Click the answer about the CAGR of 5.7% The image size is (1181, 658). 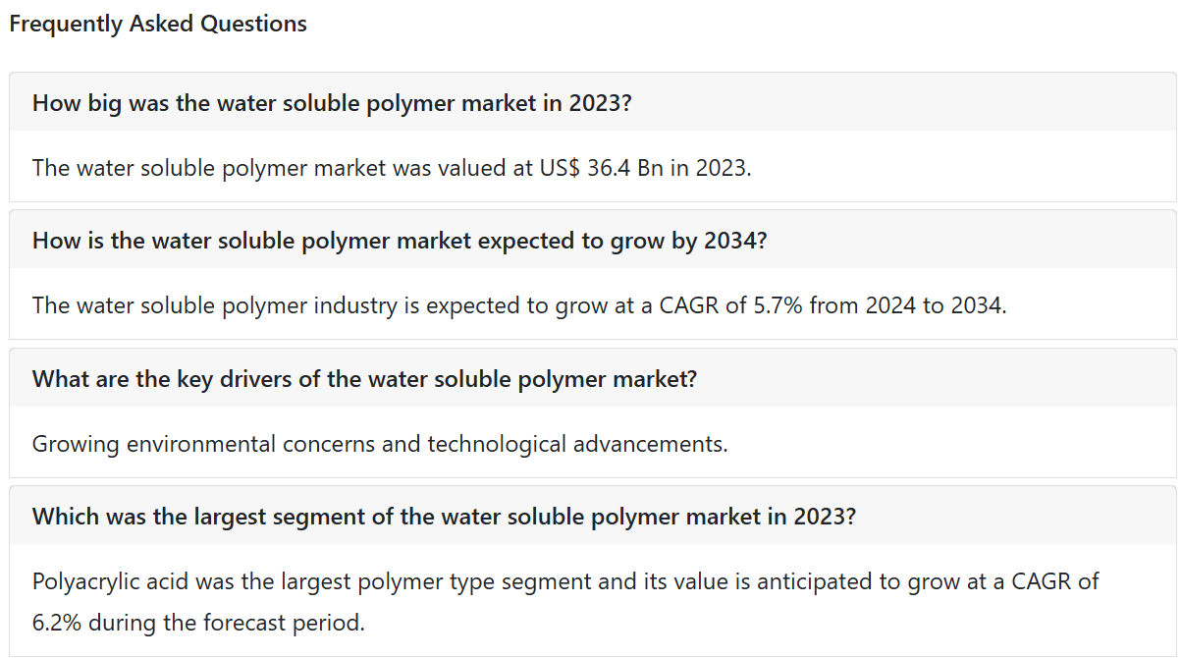point(520,305)
